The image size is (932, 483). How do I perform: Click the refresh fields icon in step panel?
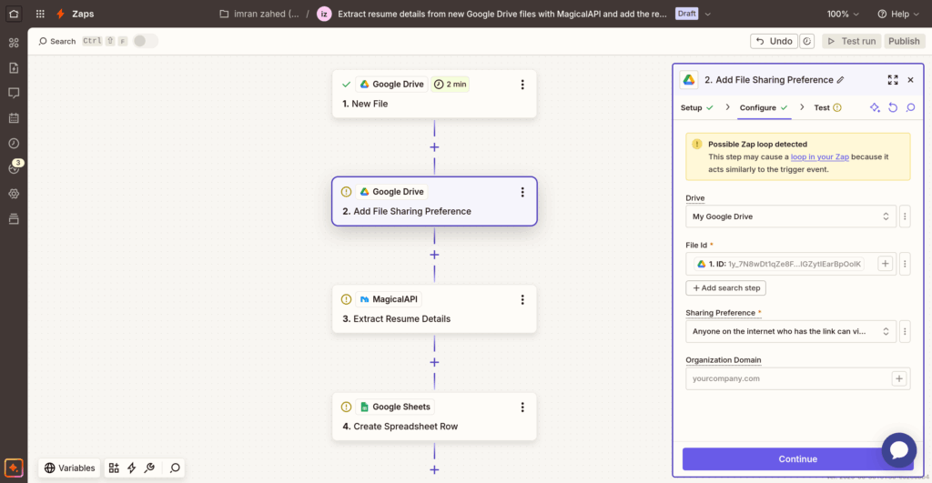[x=893, y=107]
